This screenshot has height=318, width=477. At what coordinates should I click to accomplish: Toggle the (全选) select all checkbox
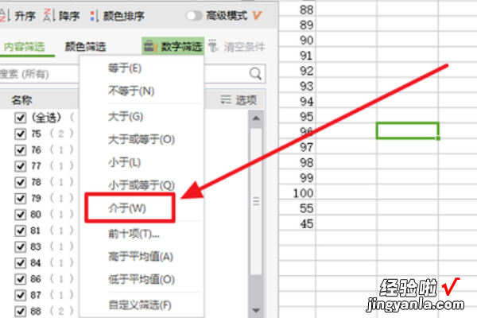click(x=21, y=118)
